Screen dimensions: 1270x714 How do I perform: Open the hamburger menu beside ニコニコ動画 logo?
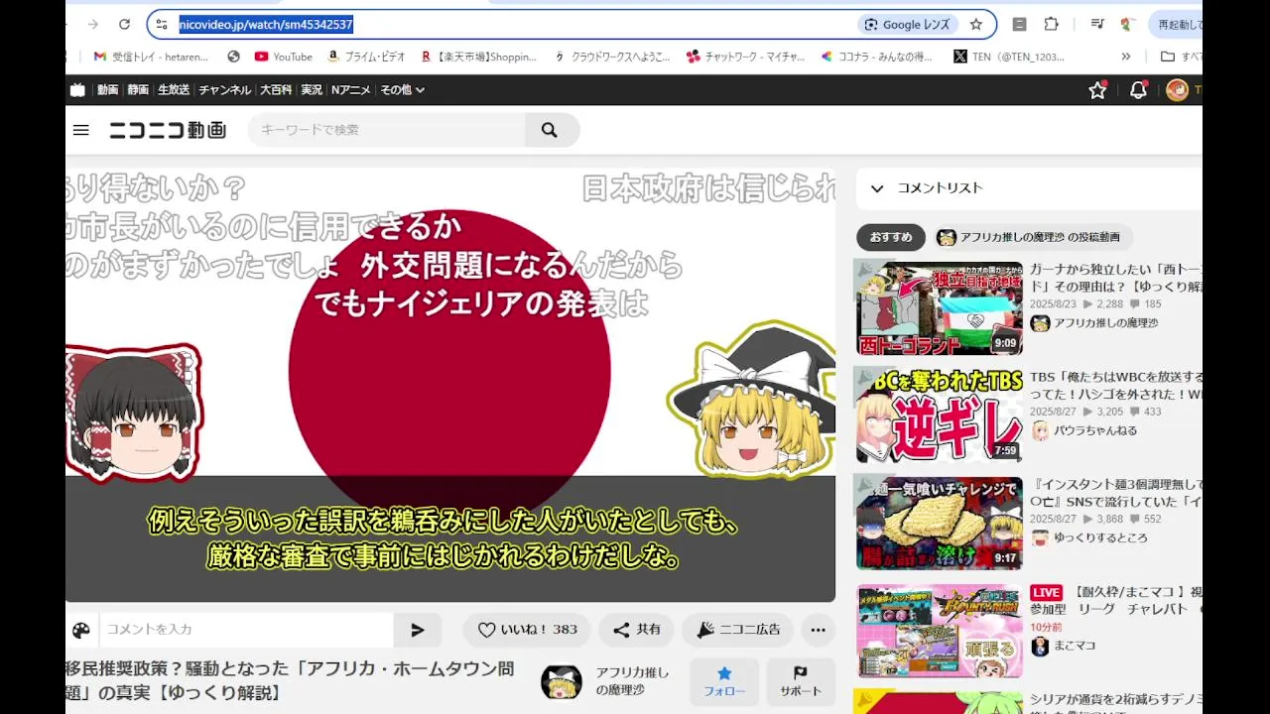pos(81,130)
